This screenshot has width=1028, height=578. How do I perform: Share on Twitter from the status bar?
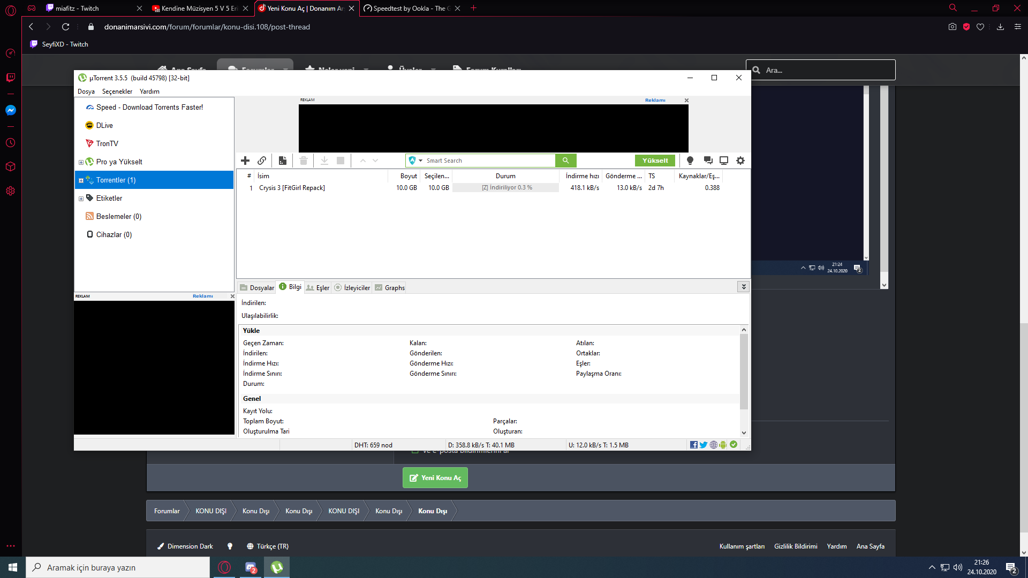[x=704, y=445]
